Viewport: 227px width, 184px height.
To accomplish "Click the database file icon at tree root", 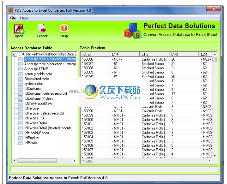I will (x=14, y=54).
